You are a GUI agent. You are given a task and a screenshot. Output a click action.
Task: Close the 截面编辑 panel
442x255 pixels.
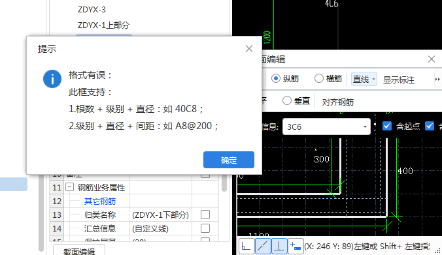(432, 59)
